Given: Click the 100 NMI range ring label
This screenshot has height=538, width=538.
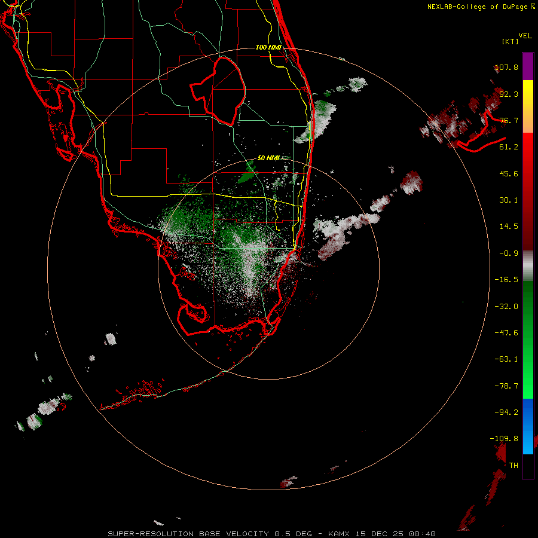Looking at the screenshot, I should [x=268, y=47].
